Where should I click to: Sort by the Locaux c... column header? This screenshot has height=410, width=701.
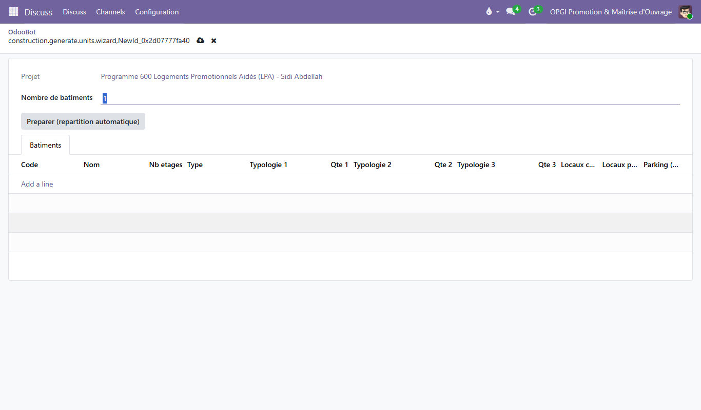578,165
